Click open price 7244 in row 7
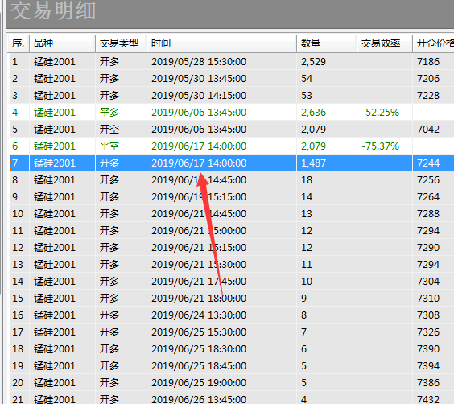Image resolution: width=454 pixels, height=404 pixels. click(428, 163)
